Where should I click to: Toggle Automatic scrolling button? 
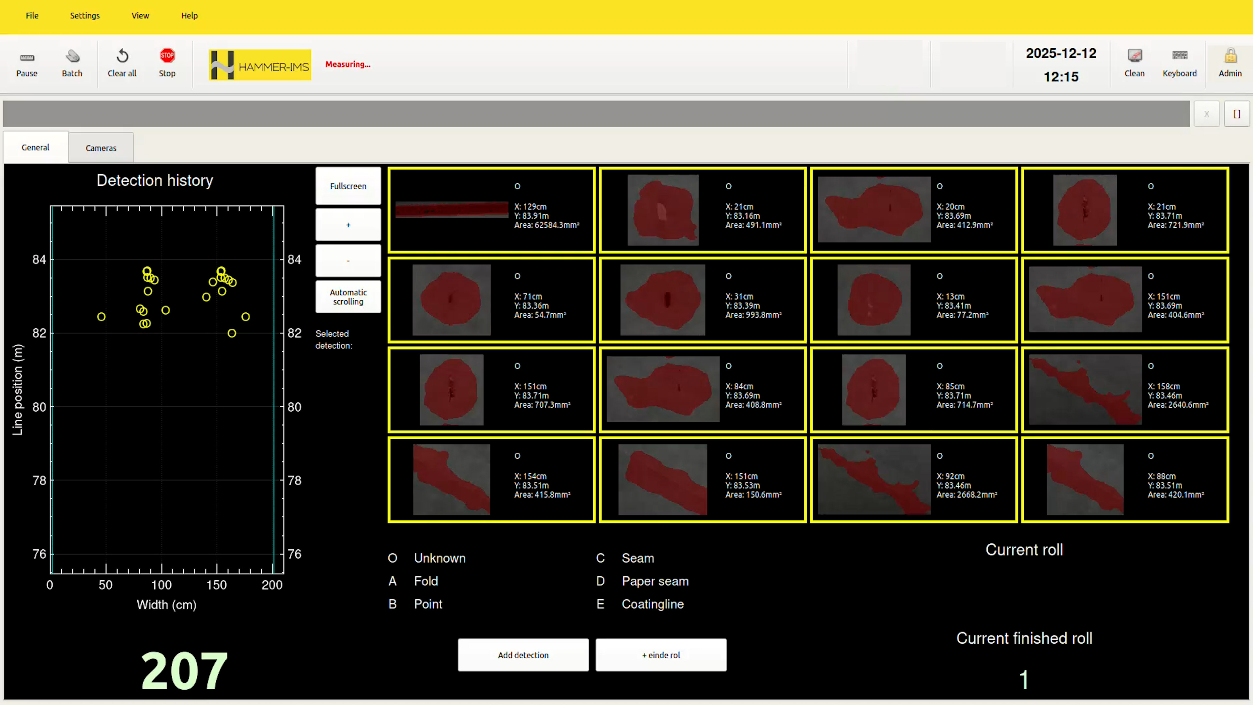tap(348, 297)
